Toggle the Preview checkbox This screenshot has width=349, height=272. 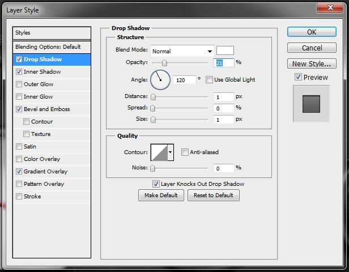pyautogui.click(x=298, y=77)
